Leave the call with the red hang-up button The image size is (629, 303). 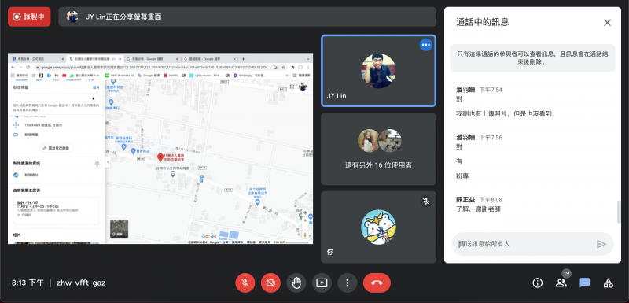coord(377,283)
